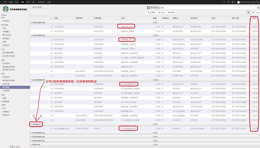Click the Administrator avatar icon
Image resolution: width=260 pixels, height=148 pixels.
(x=238, y=2)
